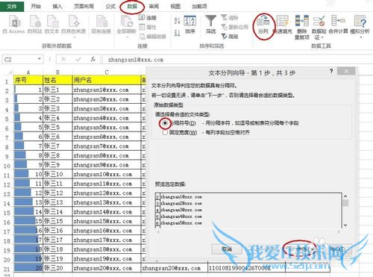Click the Name Box showing C2
The height and width of the screenshot is (277, 373).
tap(20, 59)
